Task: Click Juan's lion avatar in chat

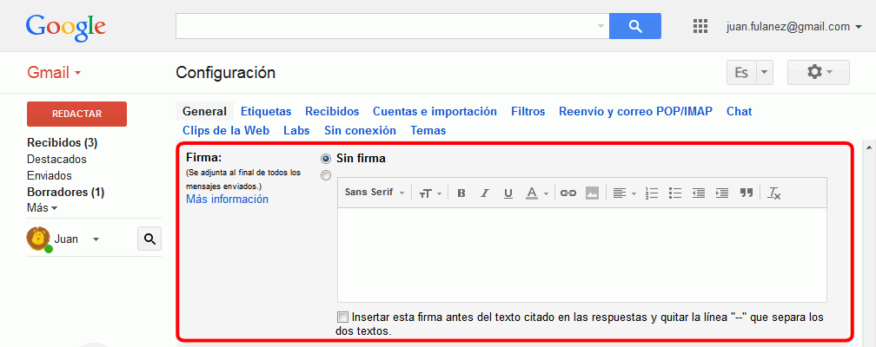Action: (x=38, y=239)
